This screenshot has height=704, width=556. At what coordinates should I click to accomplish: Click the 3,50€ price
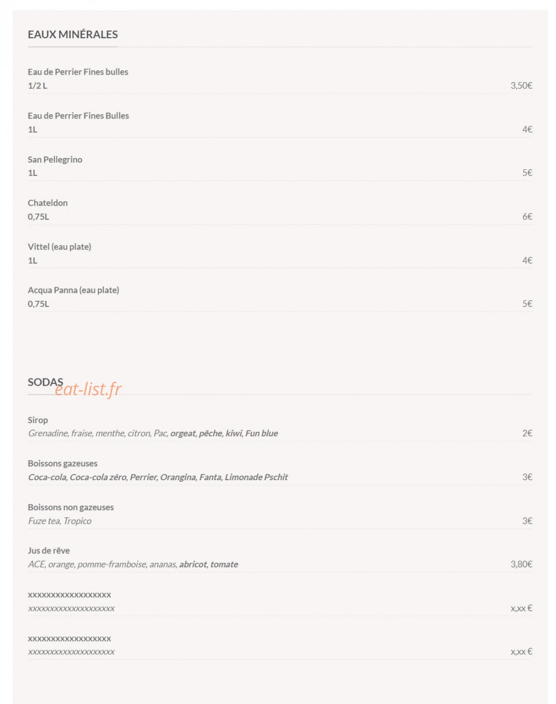521,85
